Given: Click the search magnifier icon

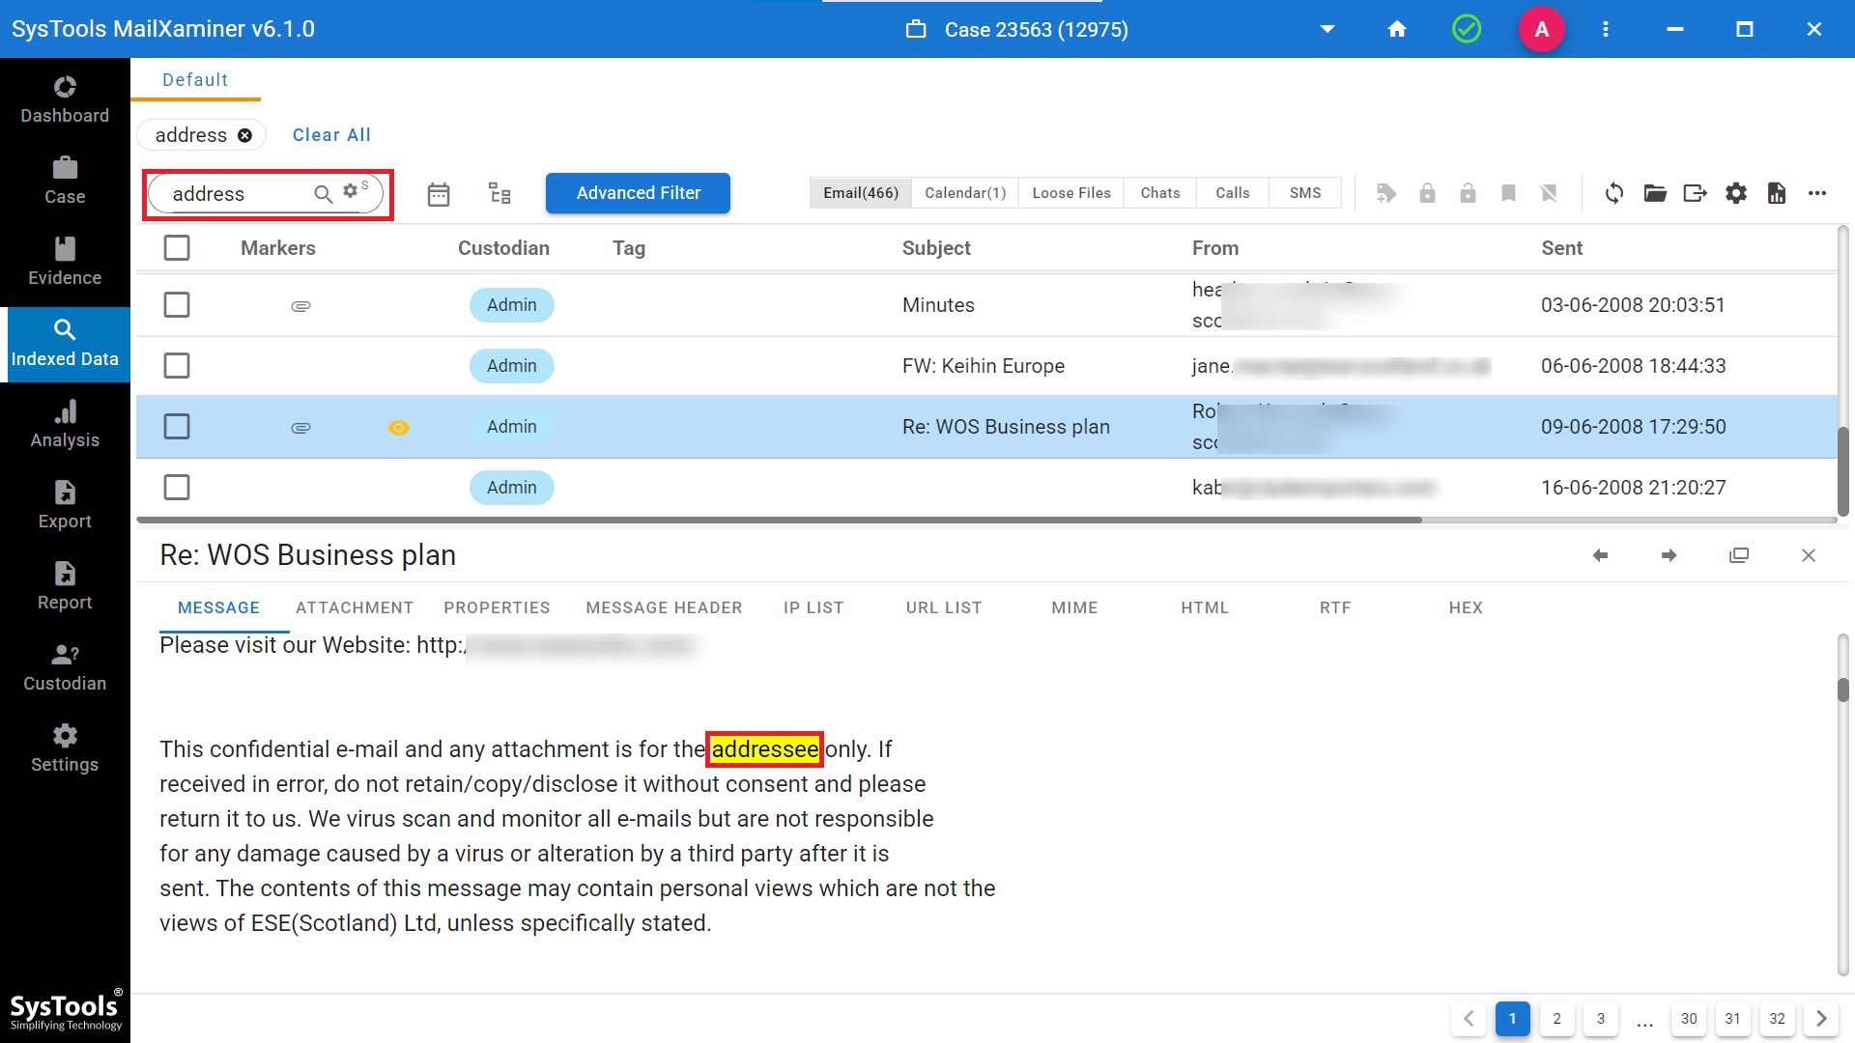Looking at the screenshot, I should point(324,194).
